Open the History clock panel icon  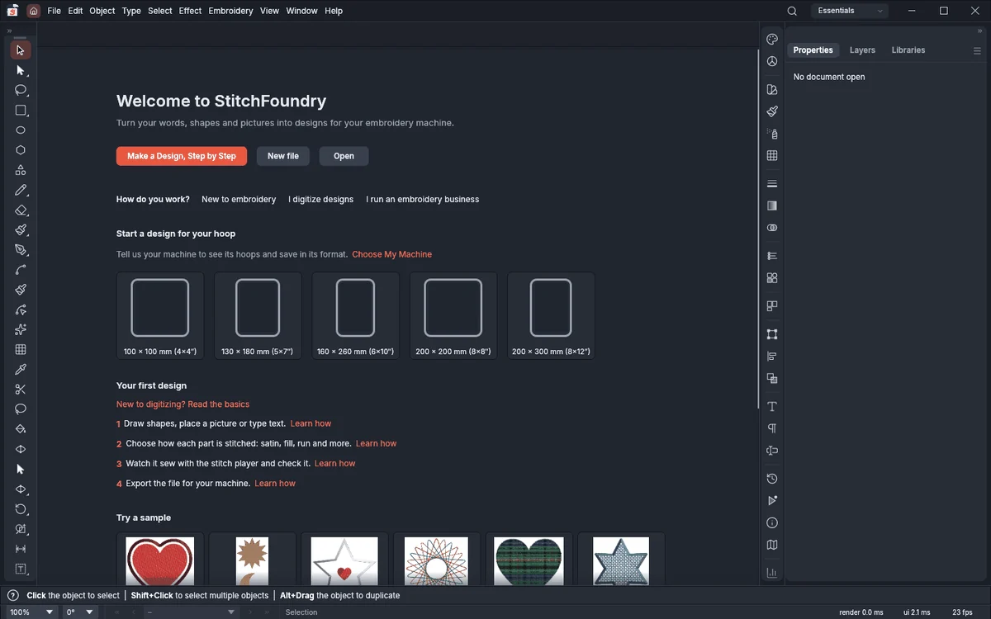point(772,479)
